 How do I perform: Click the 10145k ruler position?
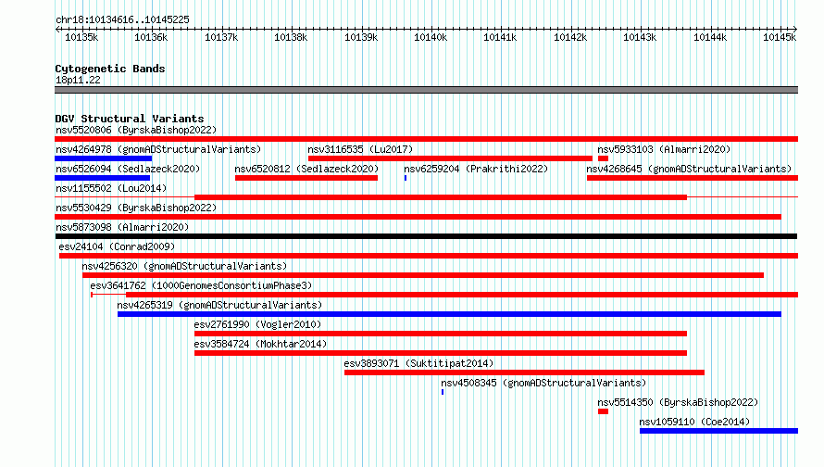[780, 37]
